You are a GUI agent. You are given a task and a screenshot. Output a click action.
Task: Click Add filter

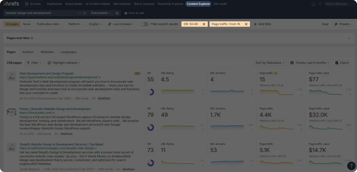tap(263, 24)
